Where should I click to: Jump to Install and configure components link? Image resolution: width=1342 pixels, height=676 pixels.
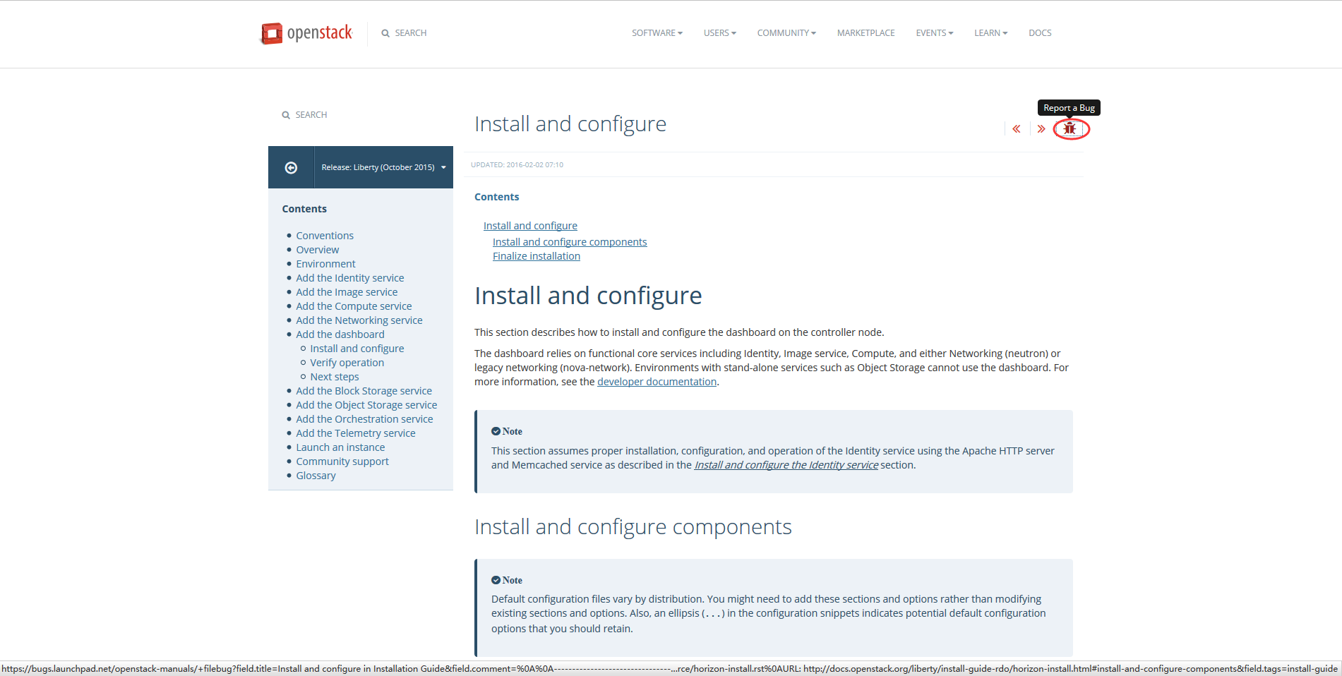point(570,242)
